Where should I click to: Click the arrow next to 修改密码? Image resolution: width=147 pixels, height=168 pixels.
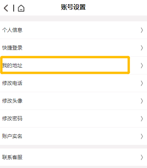142,119
